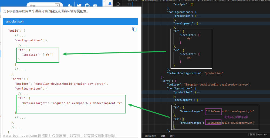The width and height of the screenshot is (270, 138).
Task: Click "serve" key in the VS Code editor
Action: tap(166, 81)
